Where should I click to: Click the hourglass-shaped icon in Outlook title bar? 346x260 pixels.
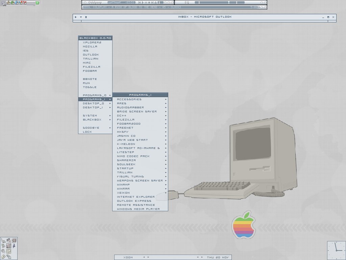pyautogui.click(x=86, y=17)
